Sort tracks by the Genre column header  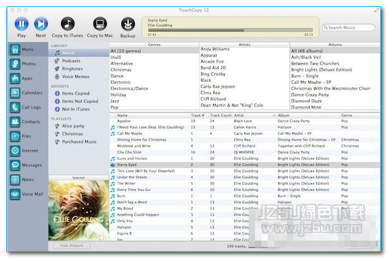(x=360, y=116)
